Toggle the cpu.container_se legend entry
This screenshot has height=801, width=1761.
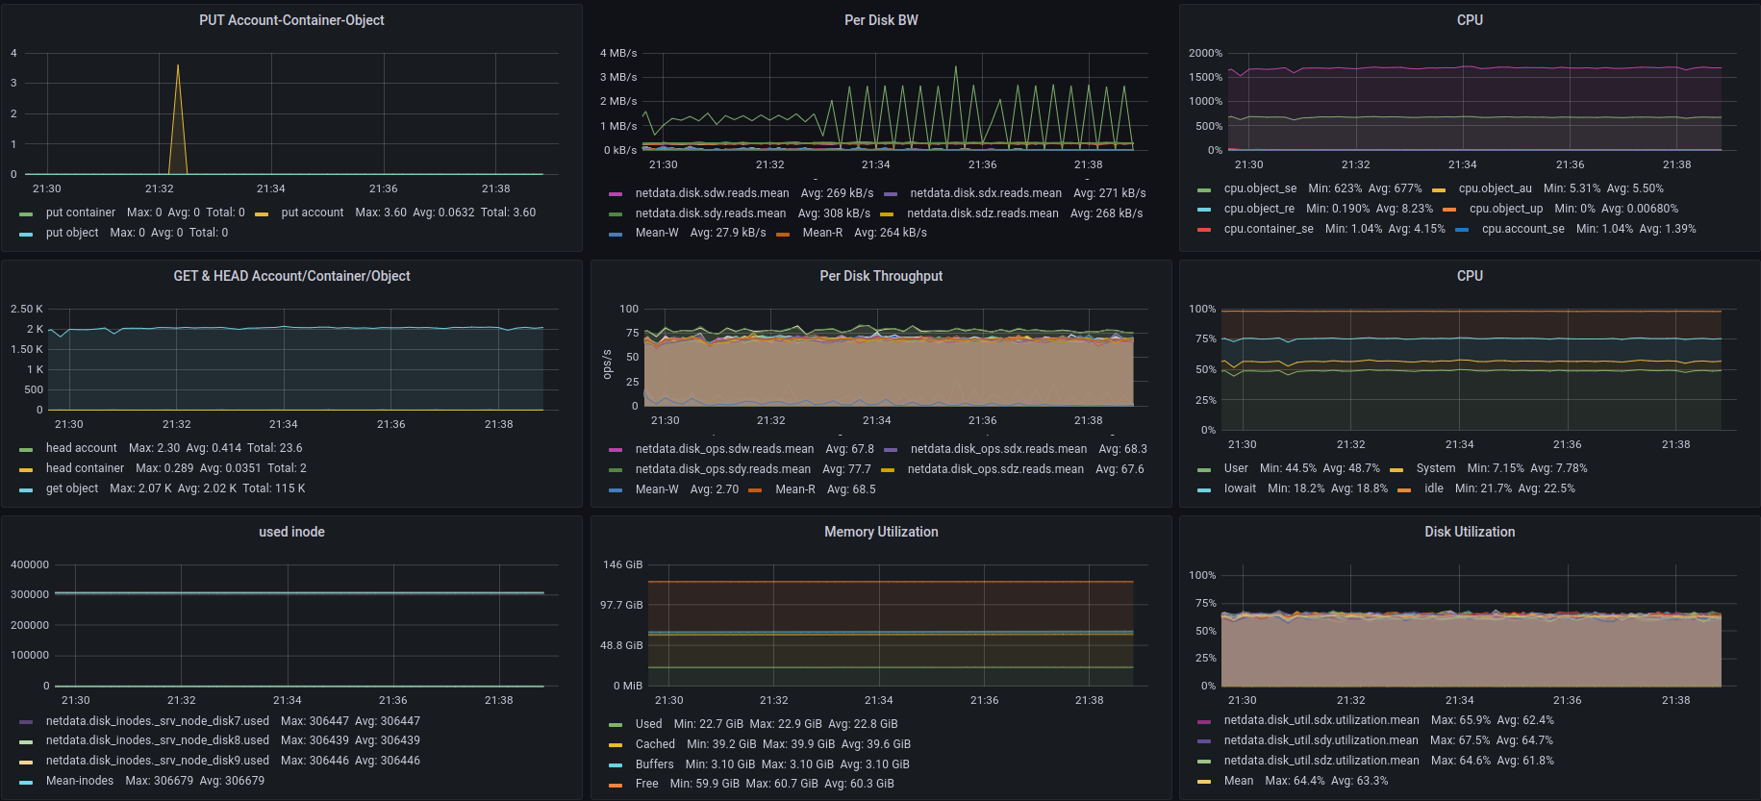point(1268,229)
